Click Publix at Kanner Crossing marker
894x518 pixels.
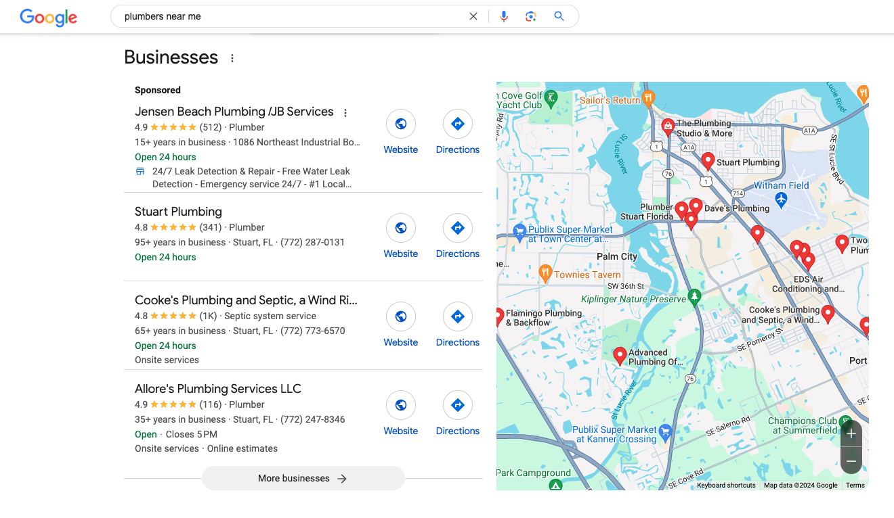tap(665, 431)
